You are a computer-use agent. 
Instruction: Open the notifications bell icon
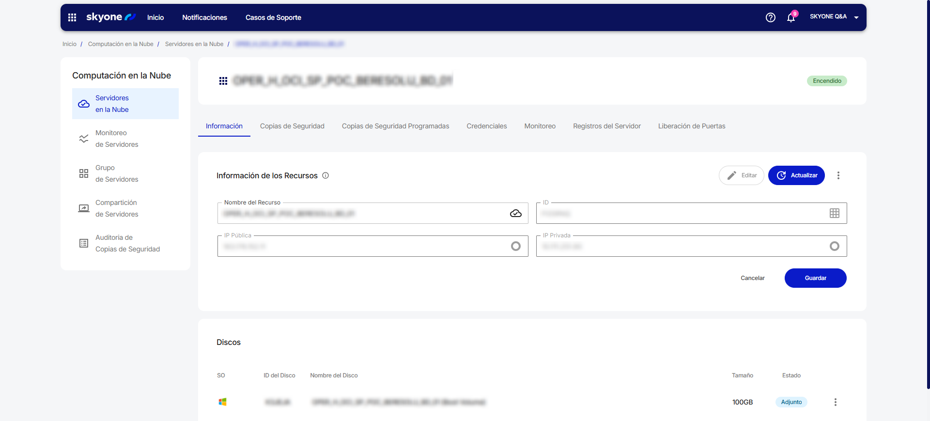click(790, 18)
